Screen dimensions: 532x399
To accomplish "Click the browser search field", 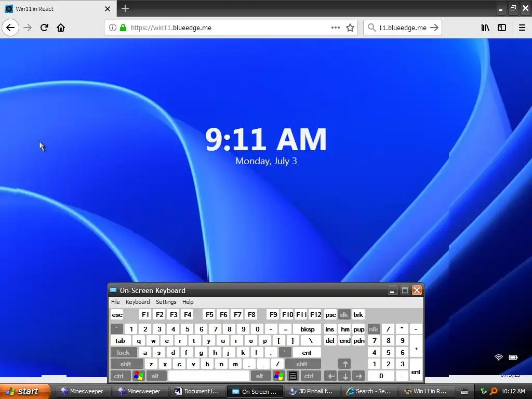I will tap(403, 28).
